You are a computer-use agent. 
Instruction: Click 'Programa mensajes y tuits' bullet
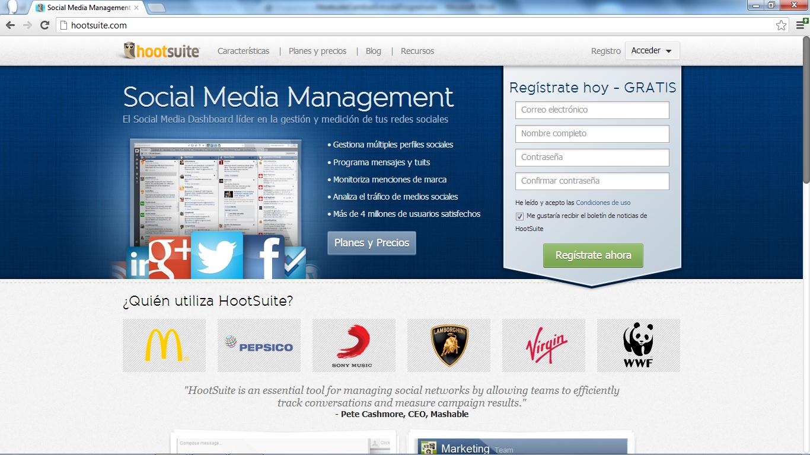[379, 162]
